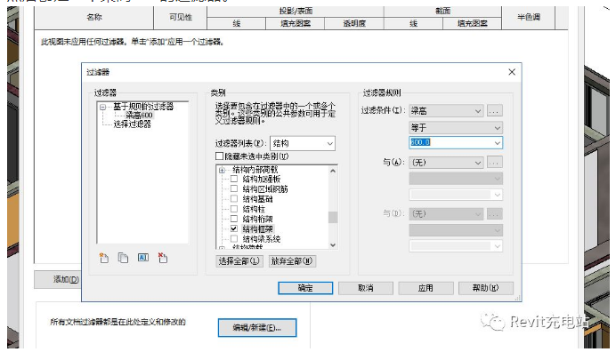The image size is (616, 352).
Task: Confirm with the 确定 button
Action: coord(305,288)
